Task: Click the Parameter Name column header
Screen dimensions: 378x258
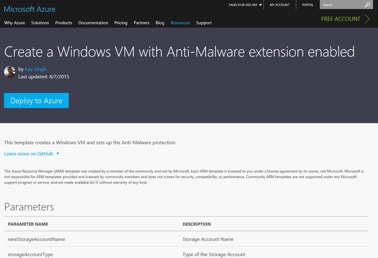Action: click(28, 224)
